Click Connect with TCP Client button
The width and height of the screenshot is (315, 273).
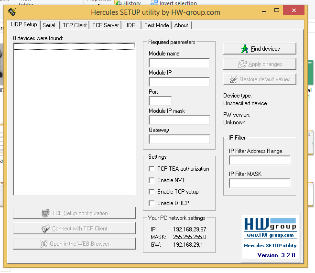pos(75,229)
